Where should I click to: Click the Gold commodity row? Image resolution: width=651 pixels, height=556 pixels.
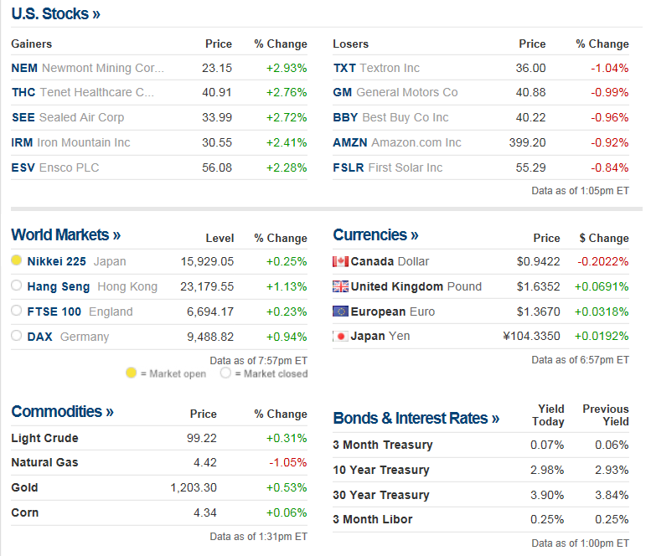coord(24,487)
